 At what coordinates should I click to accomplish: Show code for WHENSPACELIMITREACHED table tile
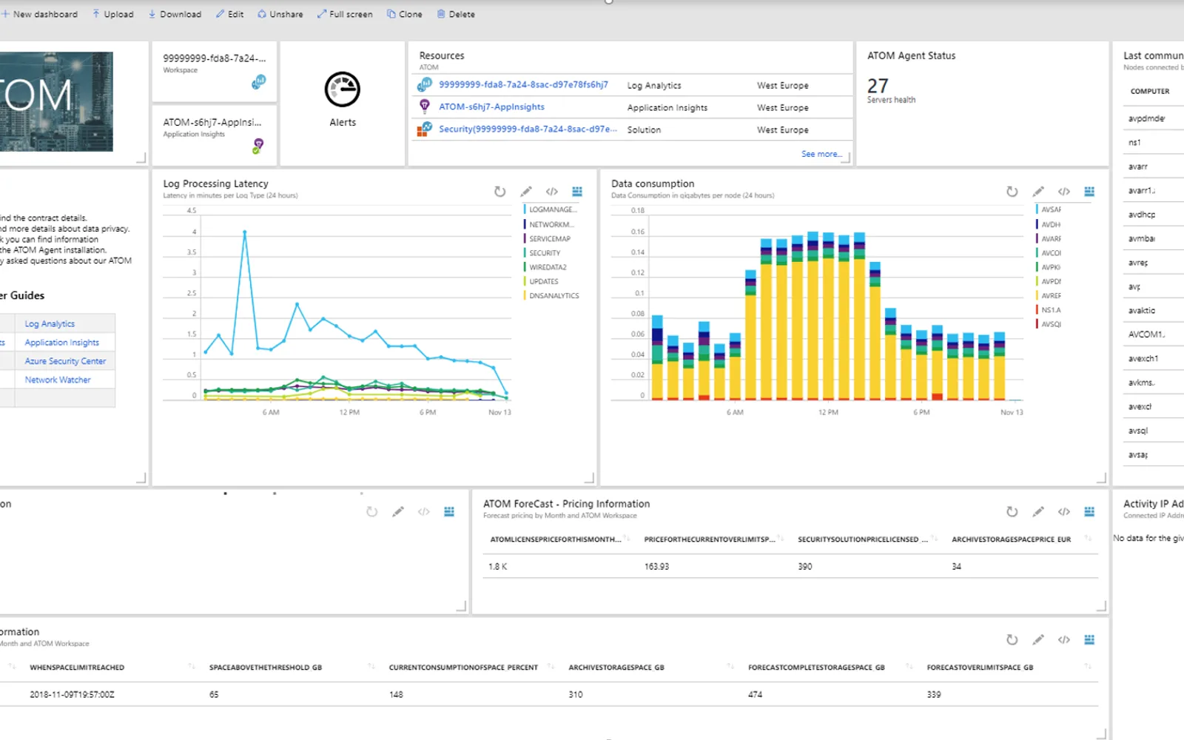1064,640
